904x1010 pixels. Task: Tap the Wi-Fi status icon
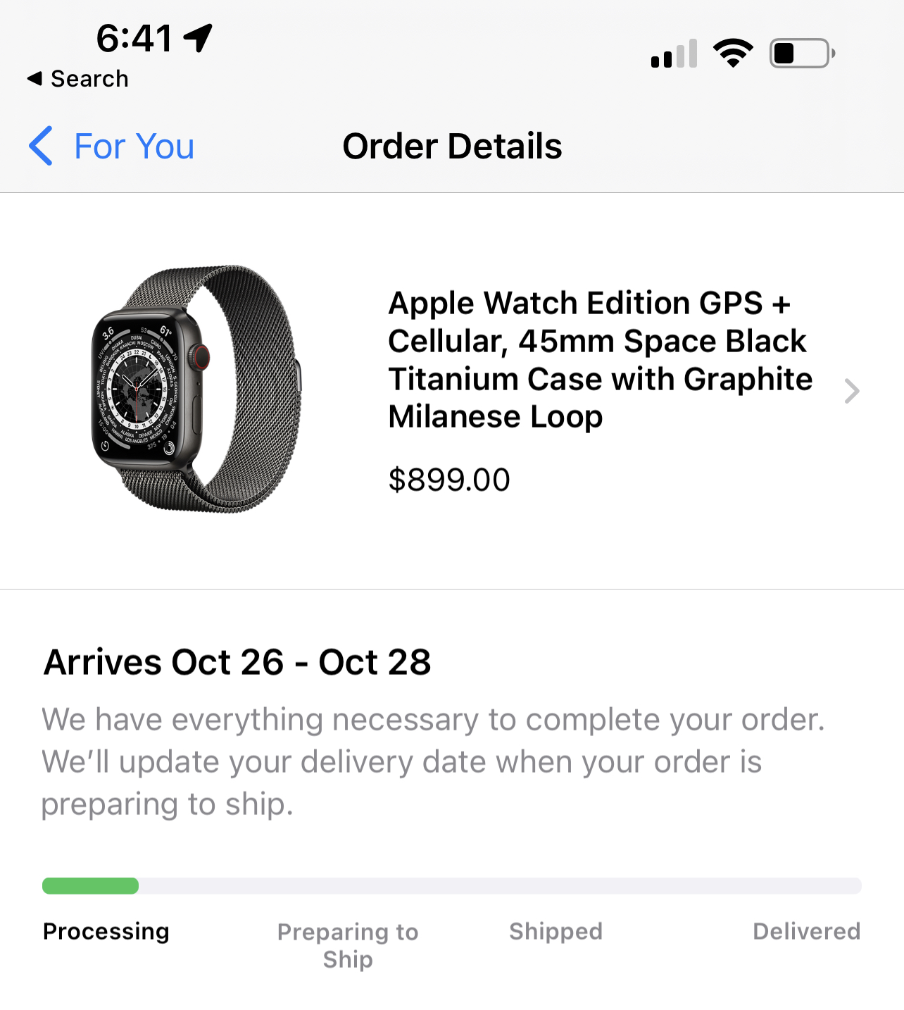point(733,53)
